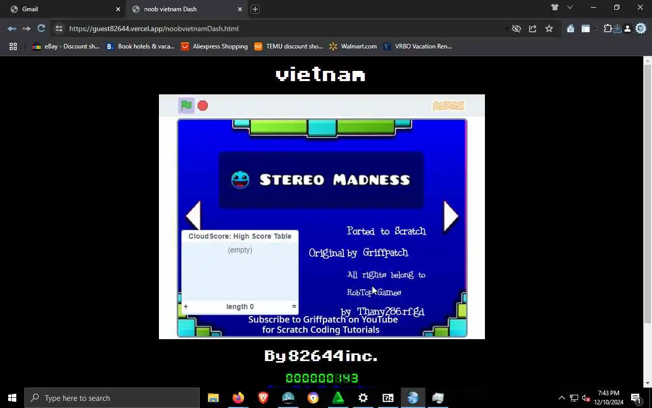
Task: Close the noob vietnam Dash tab
Action: [x=240, y=9]
